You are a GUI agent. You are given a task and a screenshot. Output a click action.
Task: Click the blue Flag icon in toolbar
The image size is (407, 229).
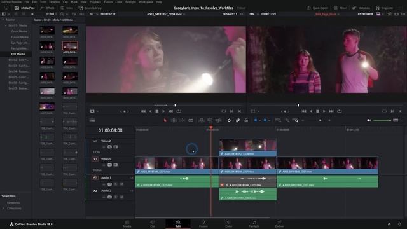point(256,120)
